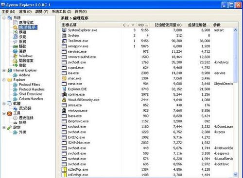
Task: Collapse the 工具 tree node
Action: (x=4, y=113)
